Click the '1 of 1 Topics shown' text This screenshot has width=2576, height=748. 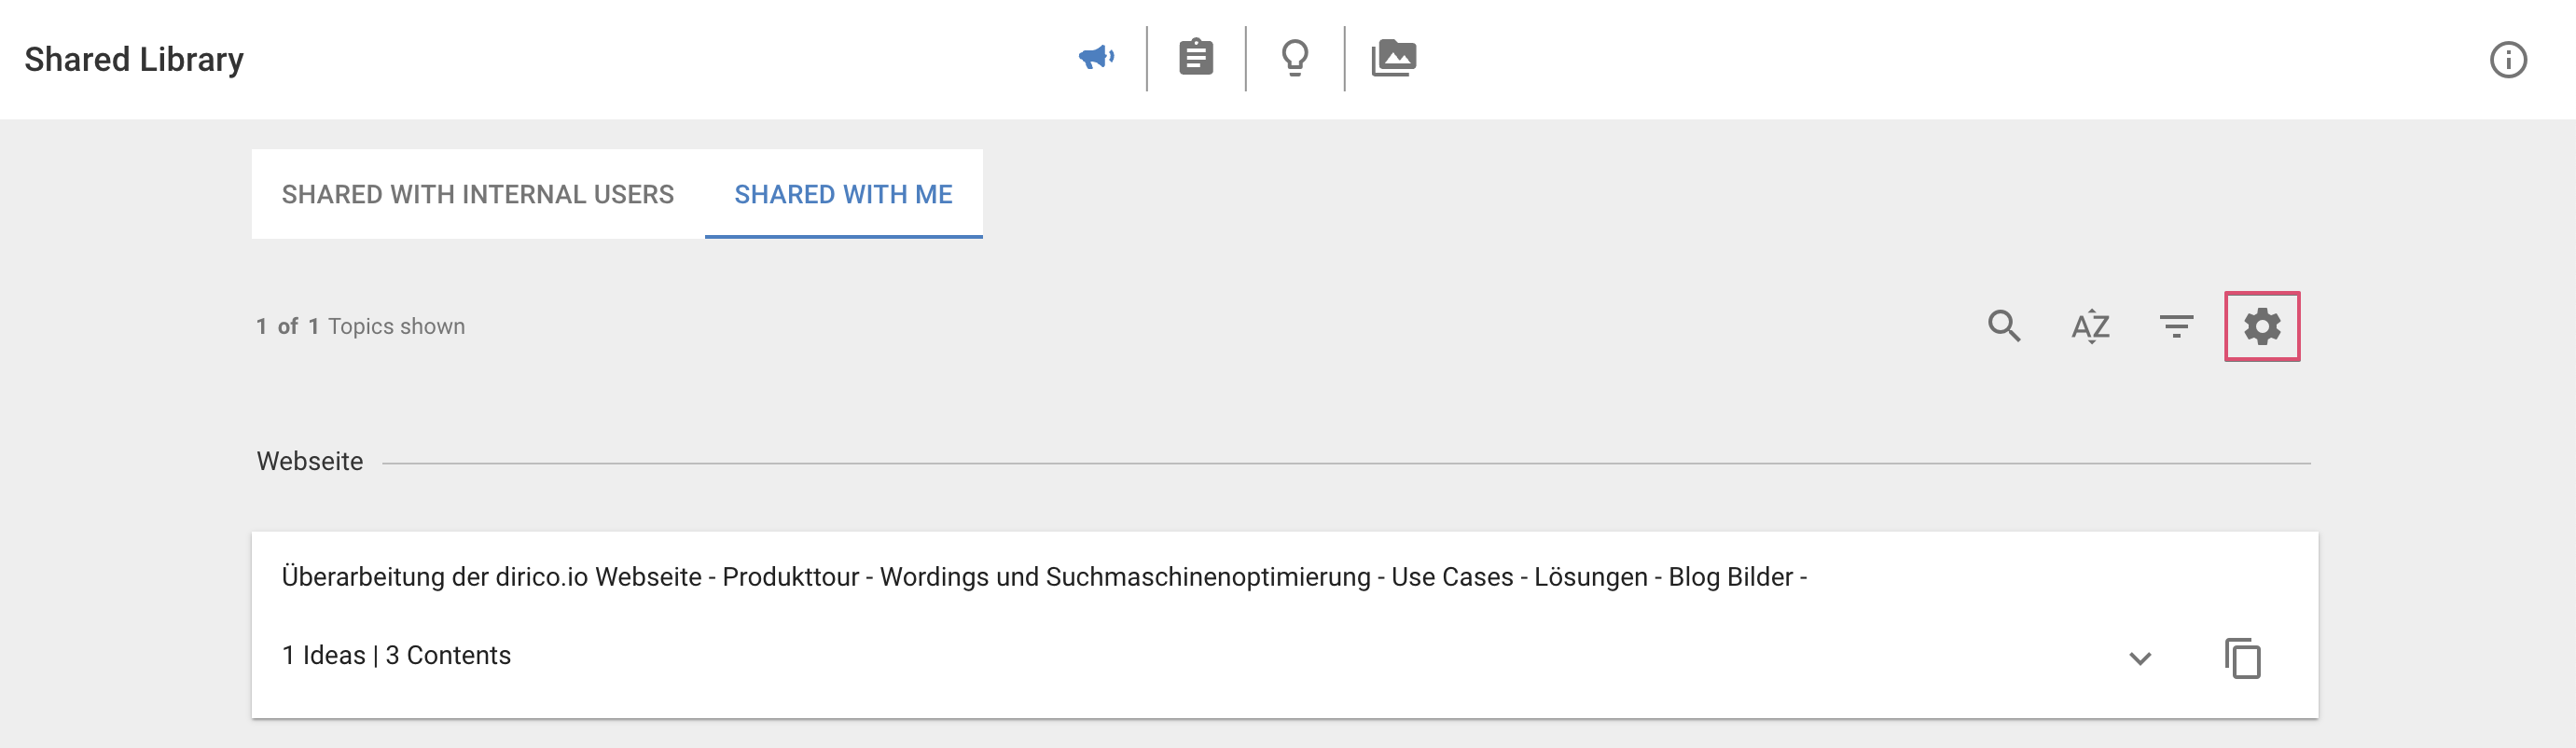[x=360, y=326]
